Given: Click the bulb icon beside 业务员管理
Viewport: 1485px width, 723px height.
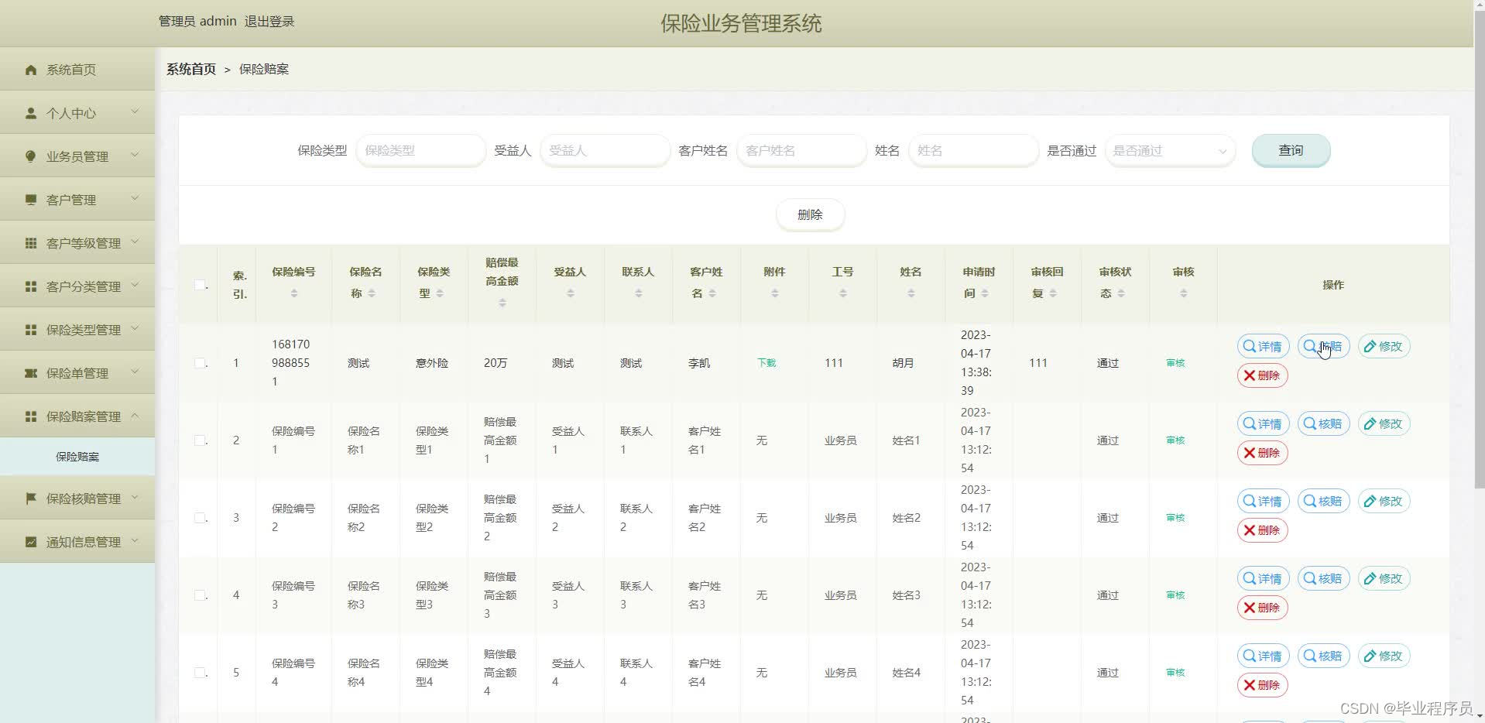Looking at the screenshot, I should pos(31,156).
